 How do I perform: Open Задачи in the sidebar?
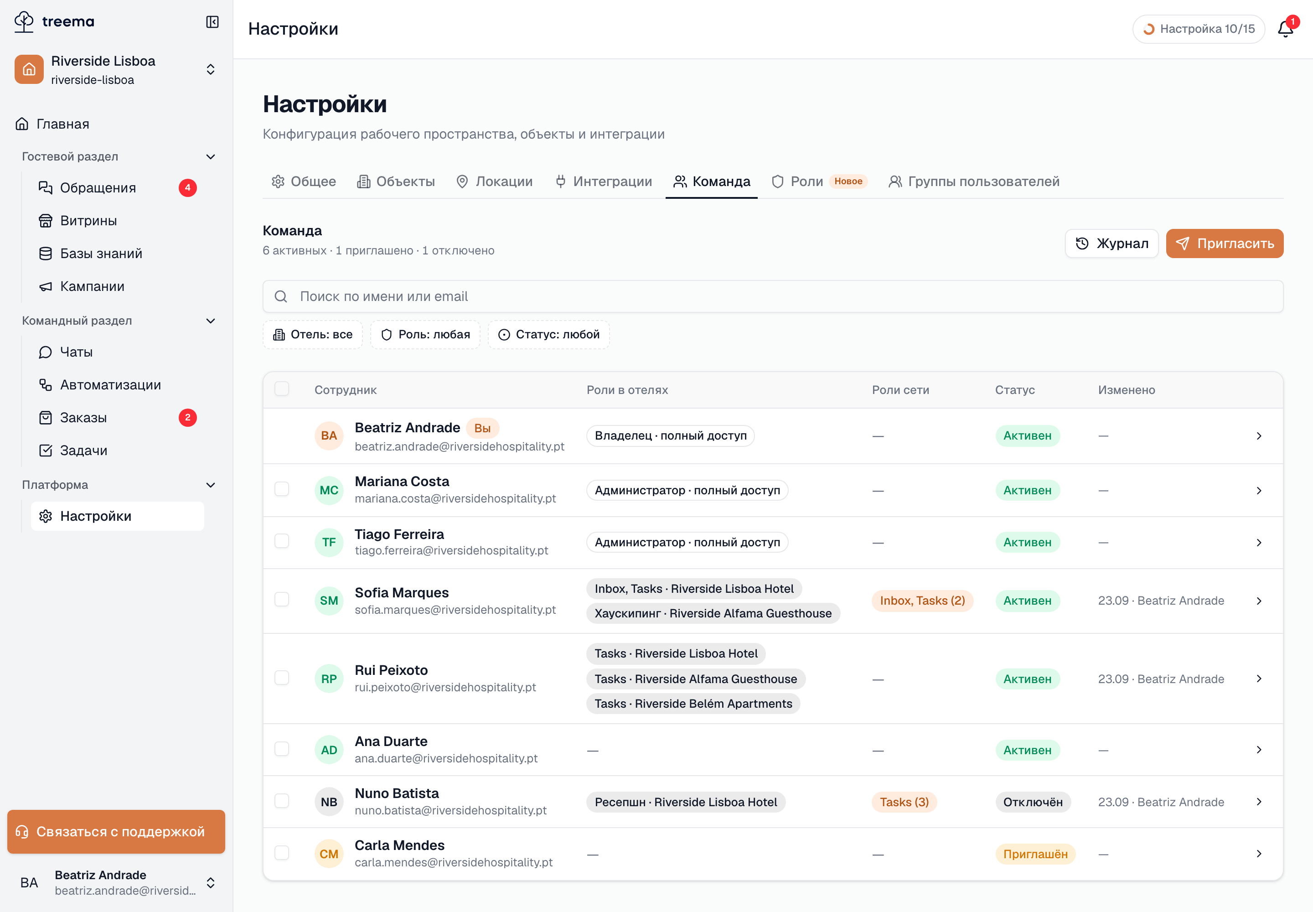(117, 451)
